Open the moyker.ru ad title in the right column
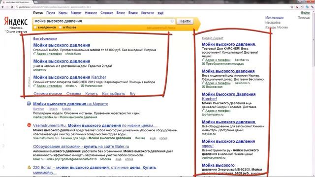315x177 pixels. [x=229, y=122]
